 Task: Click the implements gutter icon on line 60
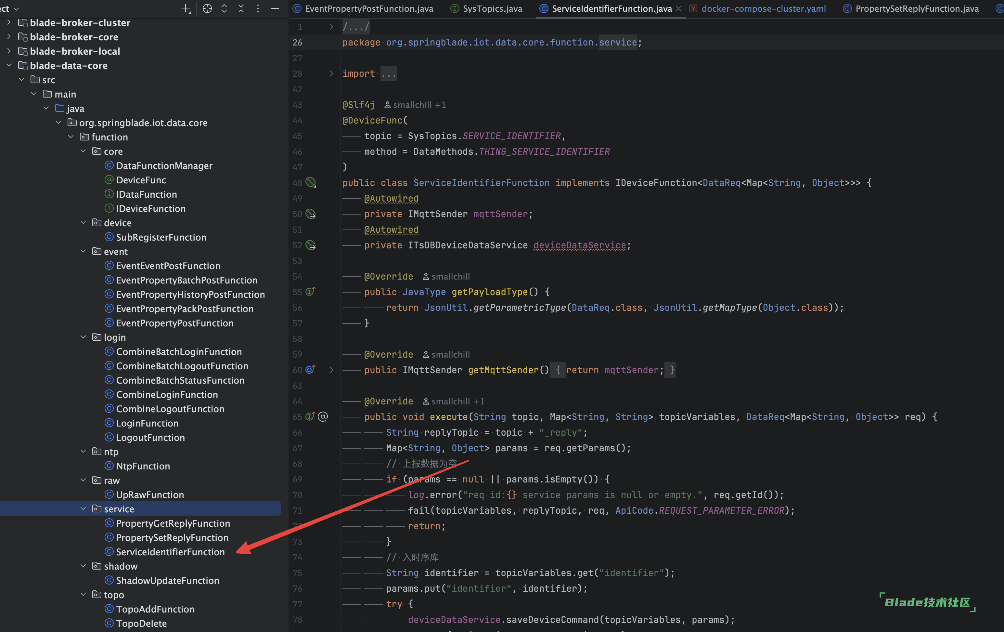(x=311, y=370)
